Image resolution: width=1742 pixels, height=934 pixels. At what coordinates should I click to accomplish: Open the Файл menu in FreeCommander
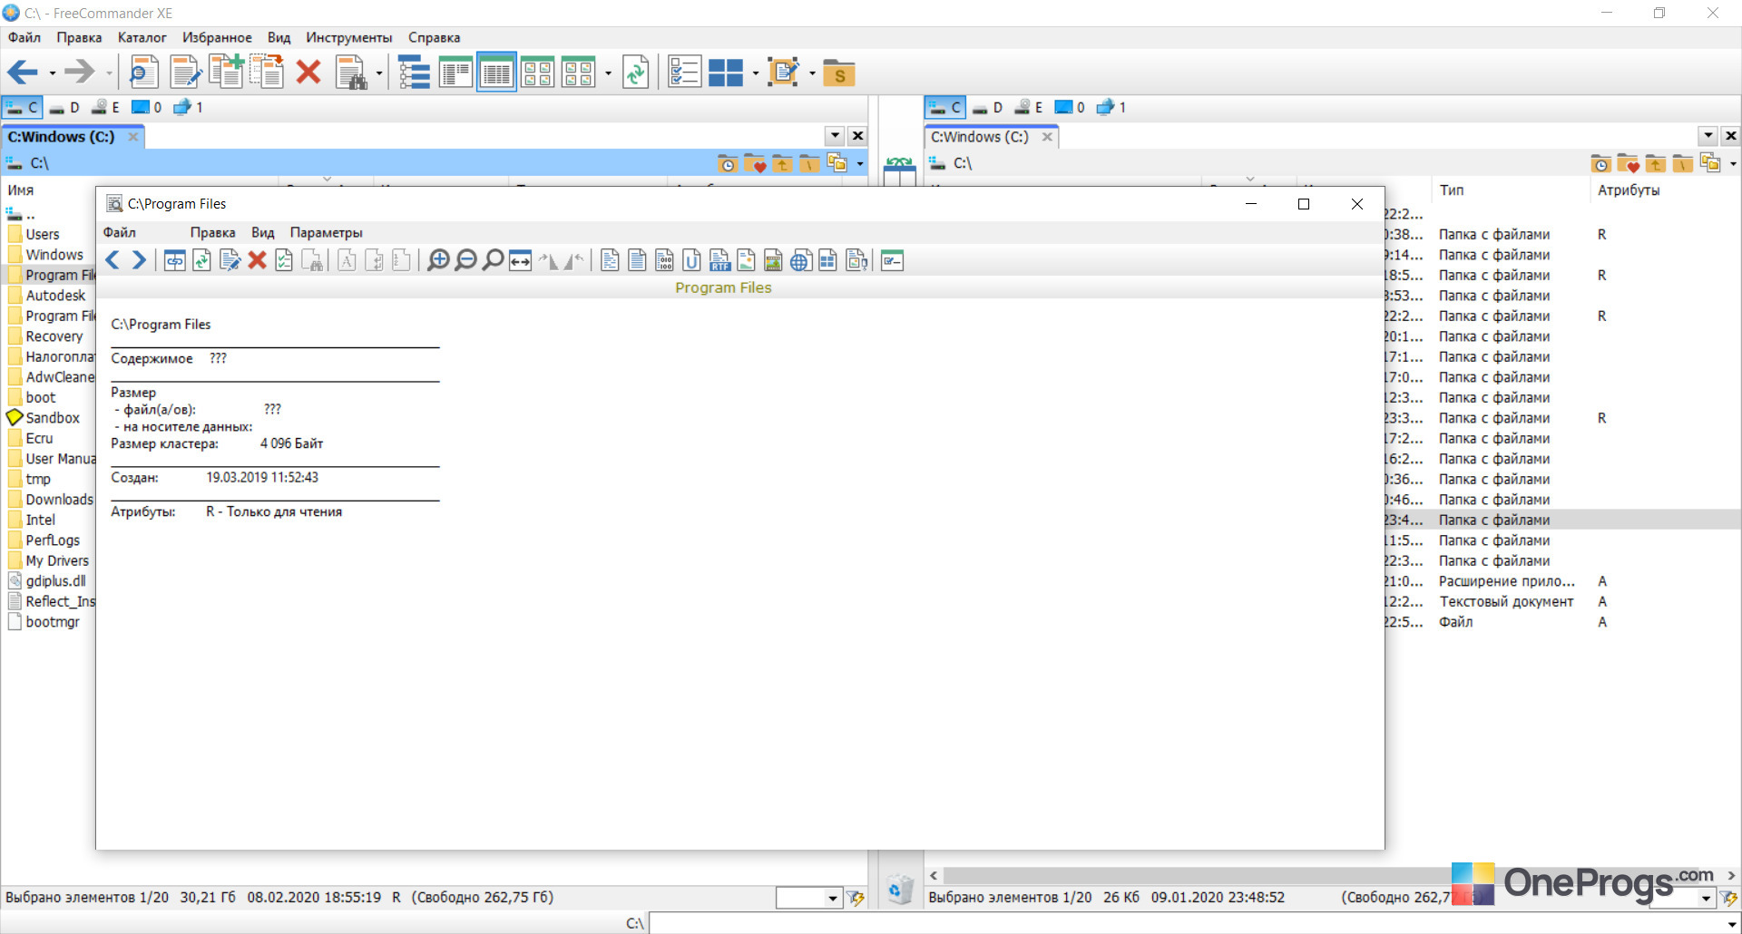coord(24,37)
